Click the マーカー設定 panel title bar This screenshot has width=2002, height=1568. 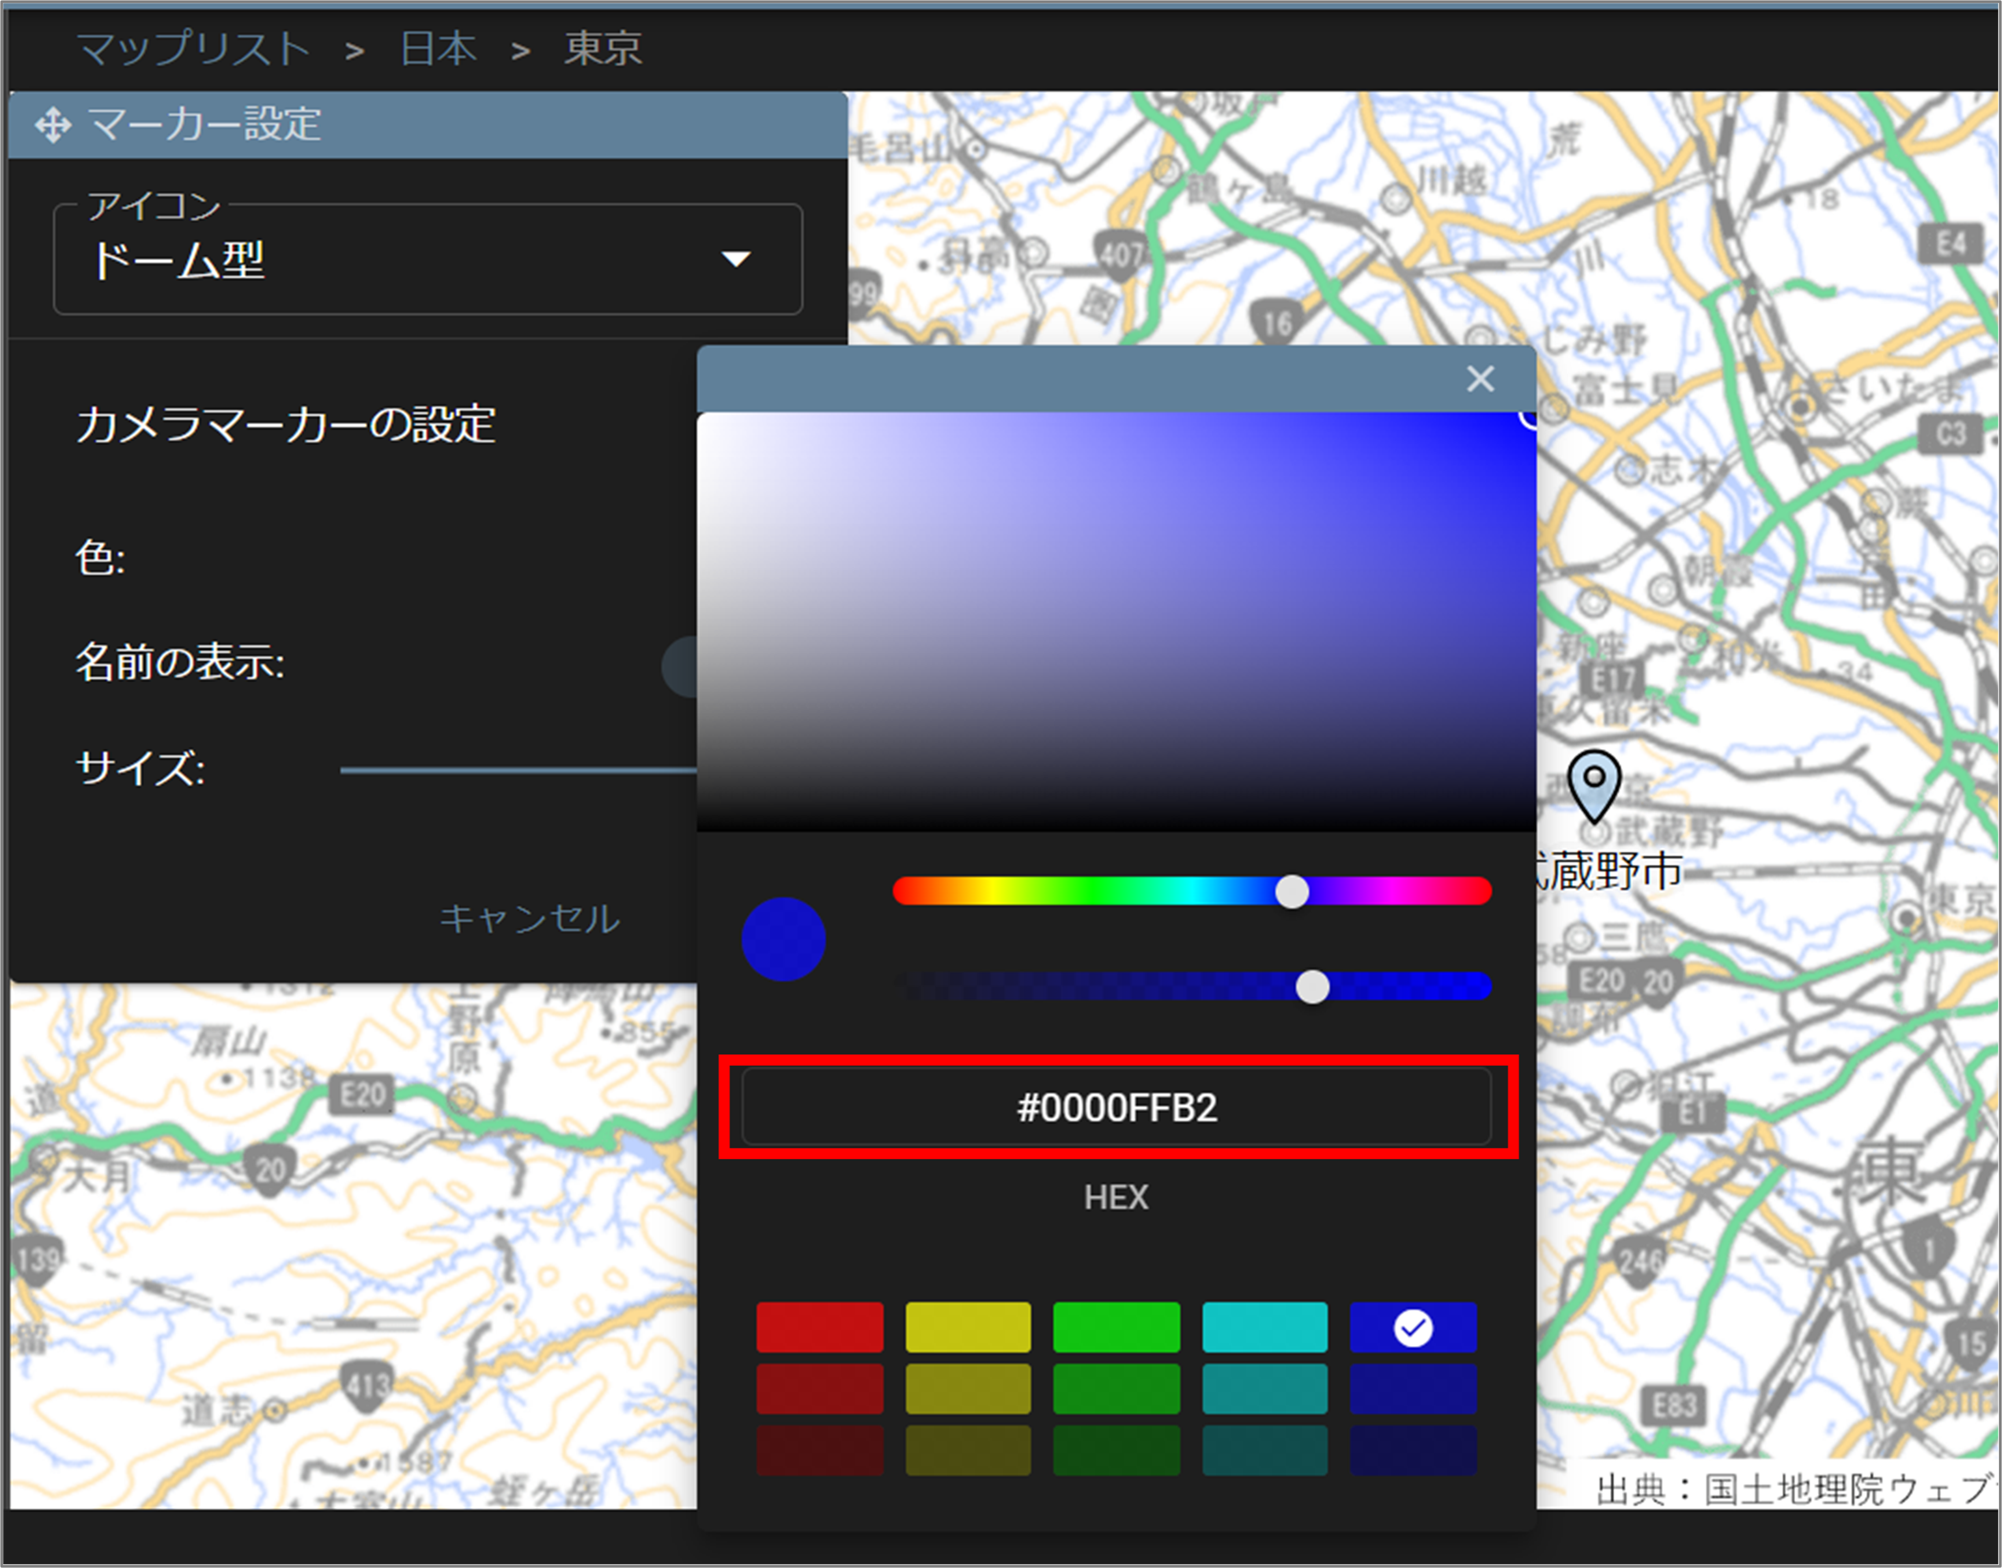click(x=428, y=125)
